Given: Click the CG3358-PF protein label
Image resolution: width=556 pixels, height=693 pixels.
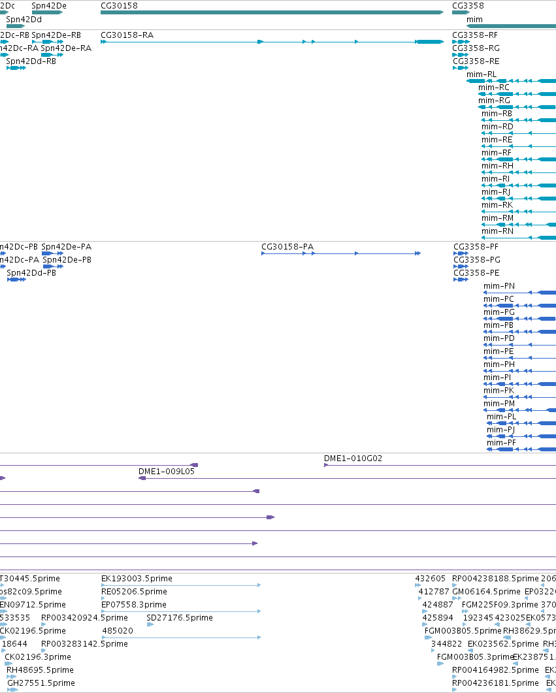Looking at the screenshot, I should [476, 247].
